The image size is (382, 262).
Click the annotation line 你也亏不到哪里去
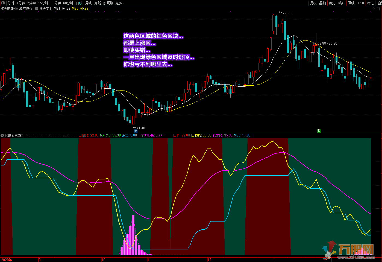pyautogui.click(x=148, y=65)
